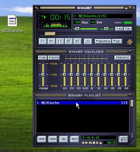Screen dimensions: 140x152
Task: Click the Previous track button in main window
Action: click(43, 41)
